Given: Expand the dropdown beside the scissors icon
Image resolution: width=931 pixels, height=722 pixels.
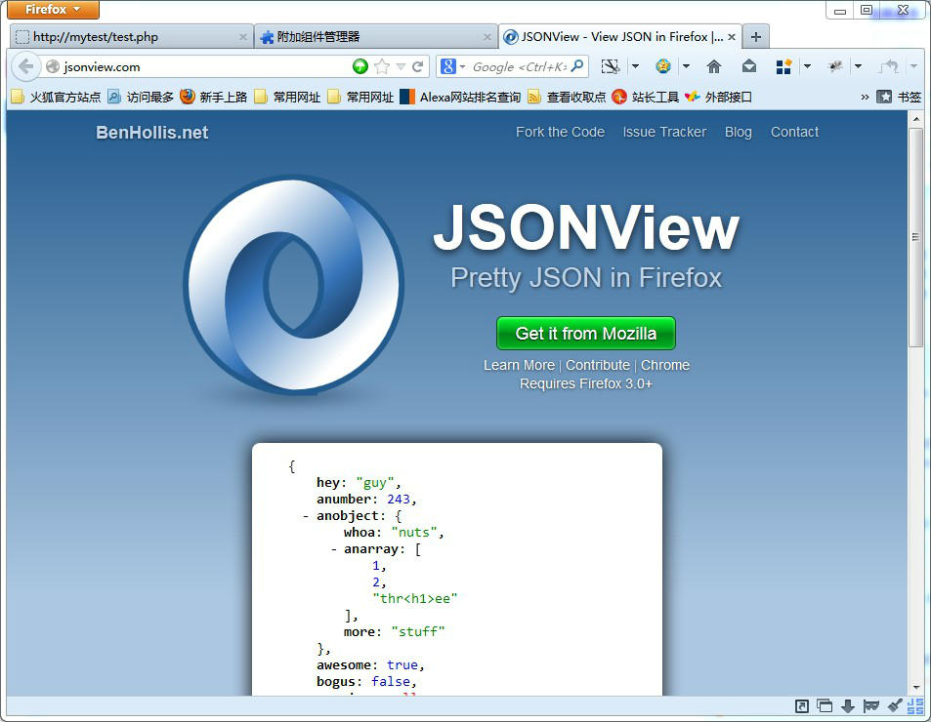Looking at the screenshot, I should (635, 66).
